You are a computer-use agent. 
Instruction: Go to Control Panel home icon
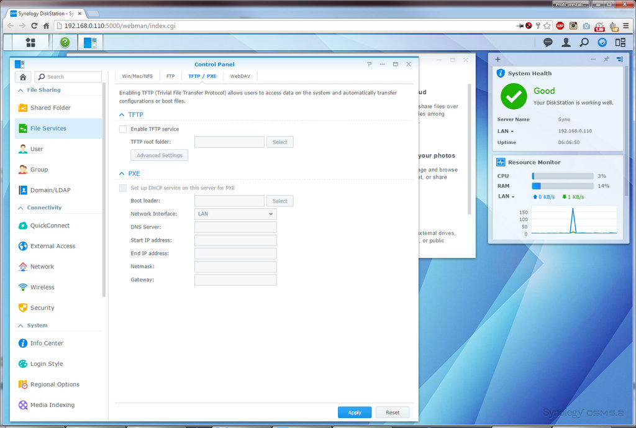coord(23,76)
